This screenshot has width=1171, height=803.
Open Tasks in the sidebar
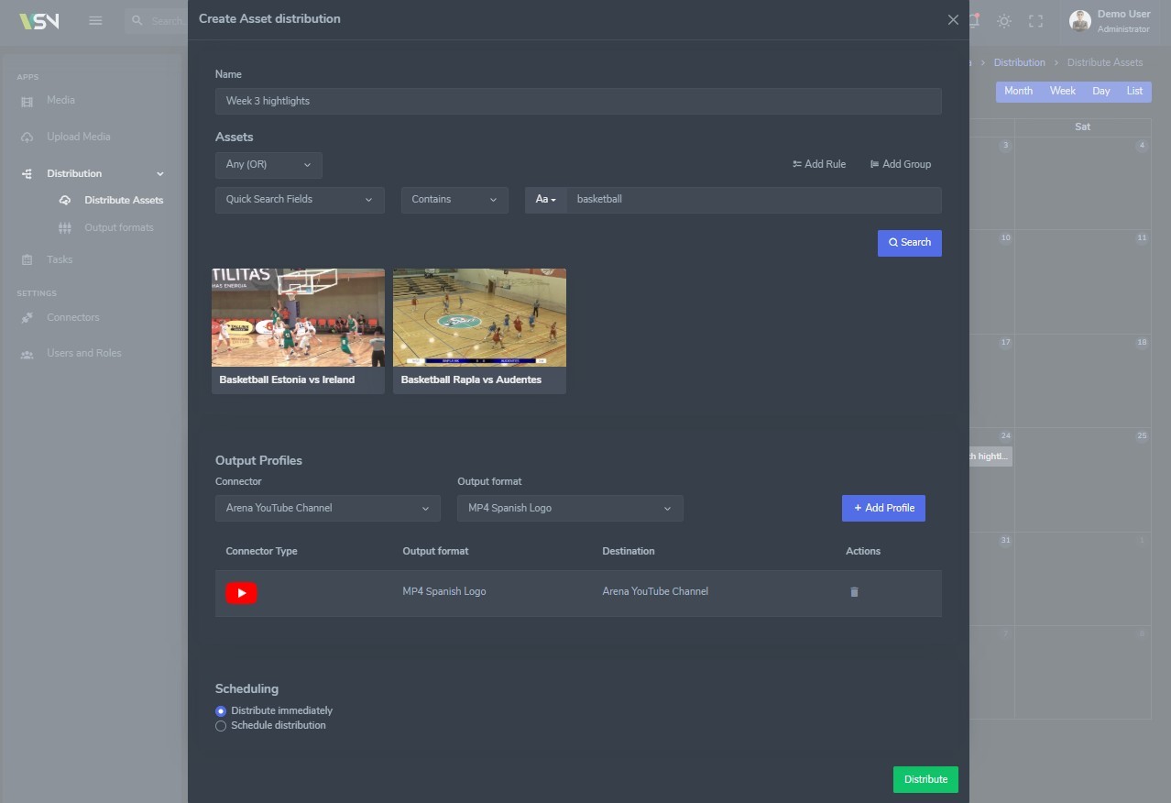pos(60,259)
